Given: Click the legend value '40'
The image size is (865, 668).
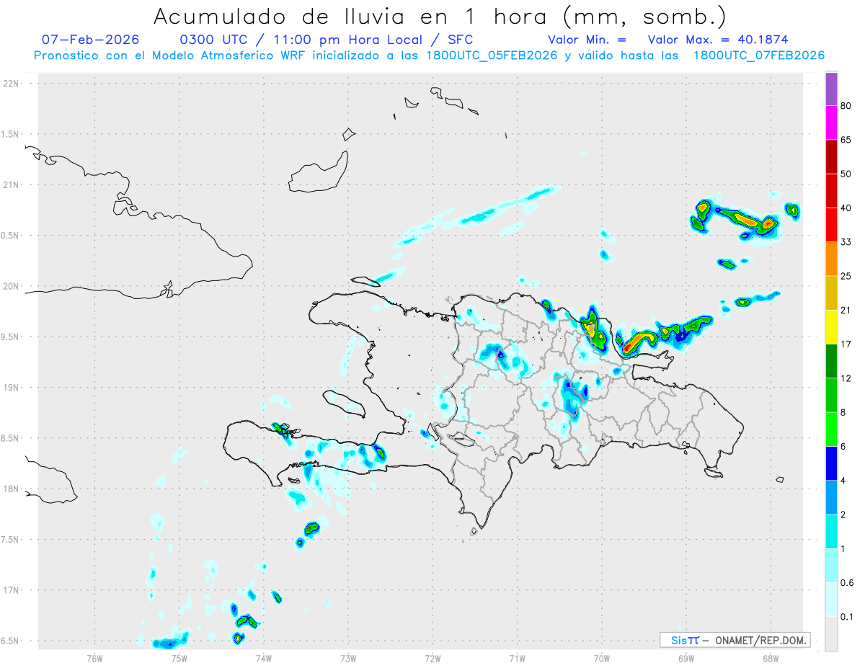Looking at the screenshot, I should (x=846, y=208).
